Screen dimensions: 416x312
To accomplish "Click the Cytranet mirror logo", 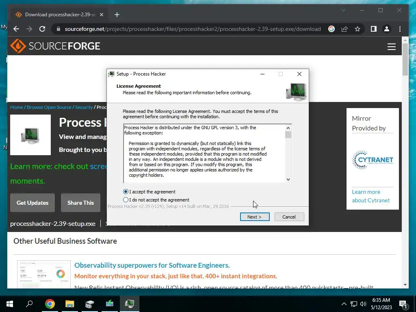I will point(373,160).
